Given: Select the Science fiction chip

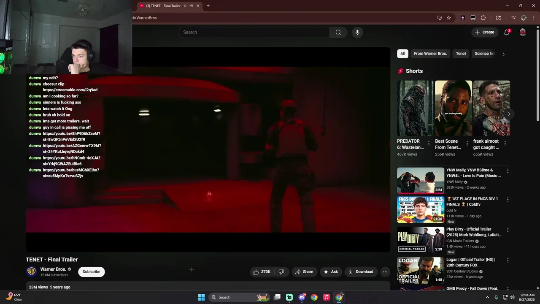Looking at the screenshot, I should point(484,54).
